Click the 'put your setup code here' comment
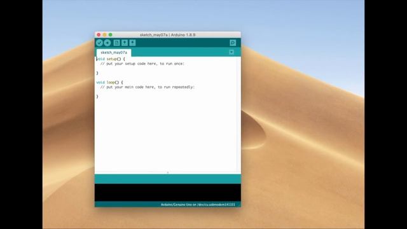This screenshot has width=407, height=229. coord(142,64)
